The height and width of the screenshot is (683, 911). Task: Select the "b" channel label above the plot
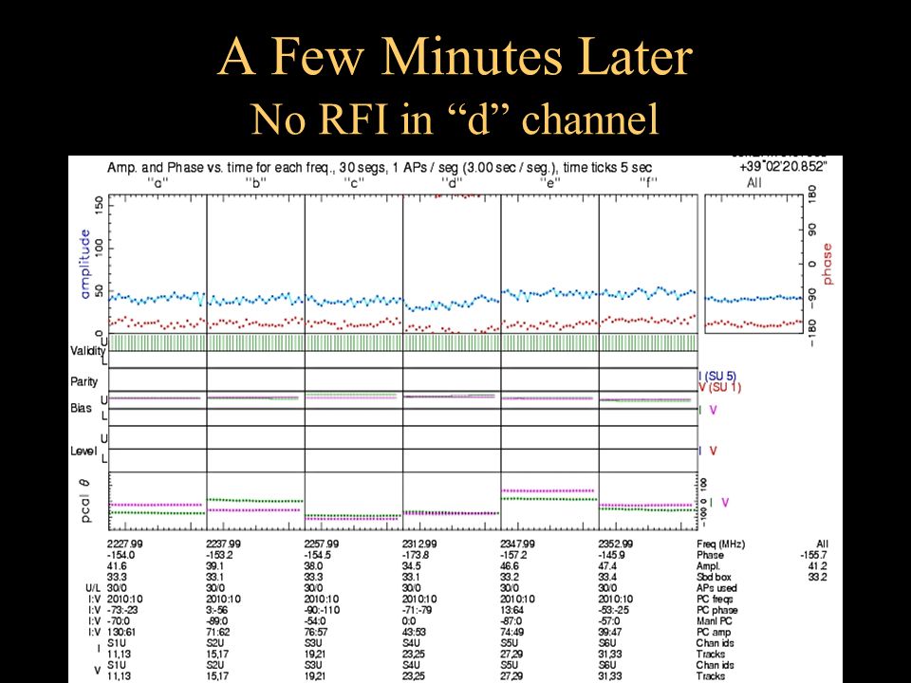pos(255,182)
